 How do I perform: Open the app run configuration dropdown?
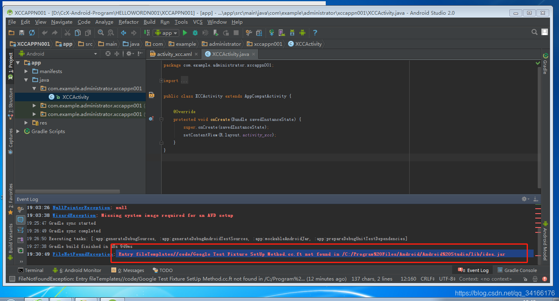point(166,33)
